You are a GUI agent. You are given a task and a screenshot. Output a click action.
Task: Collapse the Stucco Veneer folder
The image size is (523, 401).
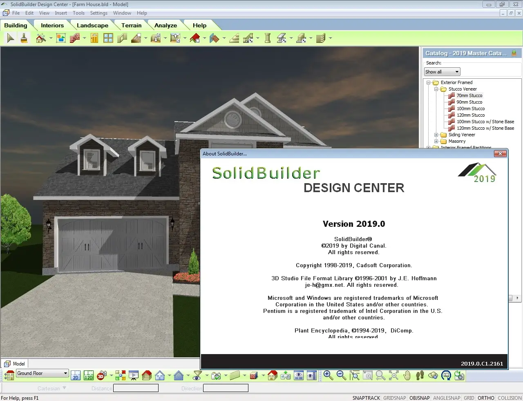(x=436, y=89)
